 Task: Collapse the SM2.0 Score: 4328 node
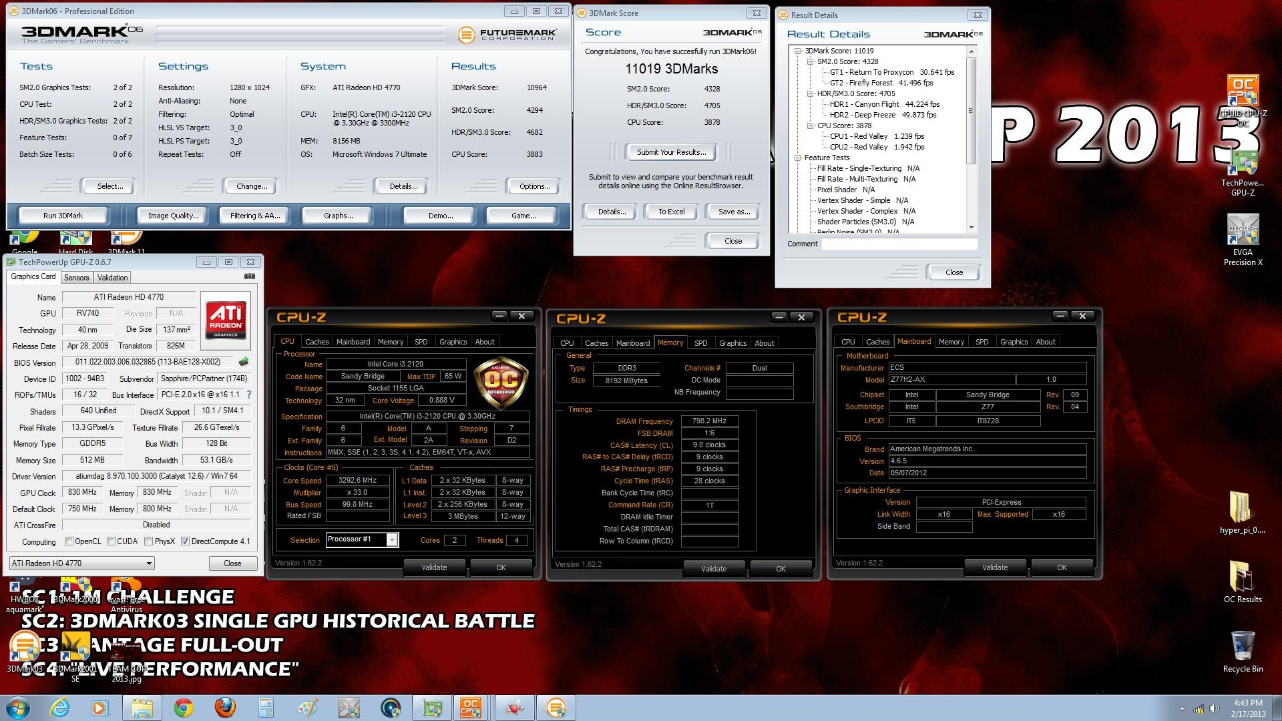coord(810,61)
